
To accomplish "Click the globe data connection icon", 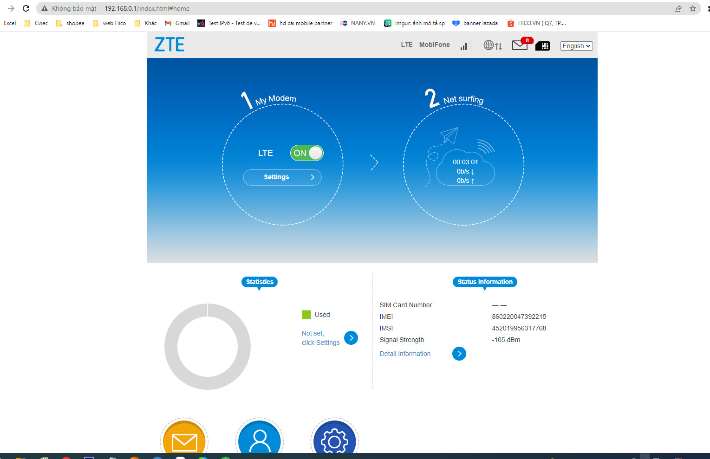I will point(493,45).
